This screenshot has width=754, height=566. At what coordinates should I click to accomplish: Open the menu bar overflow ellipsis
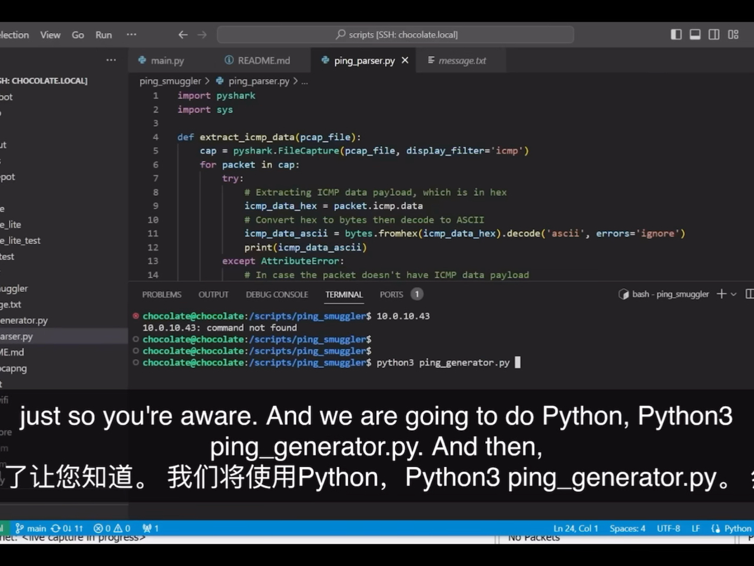131,35
